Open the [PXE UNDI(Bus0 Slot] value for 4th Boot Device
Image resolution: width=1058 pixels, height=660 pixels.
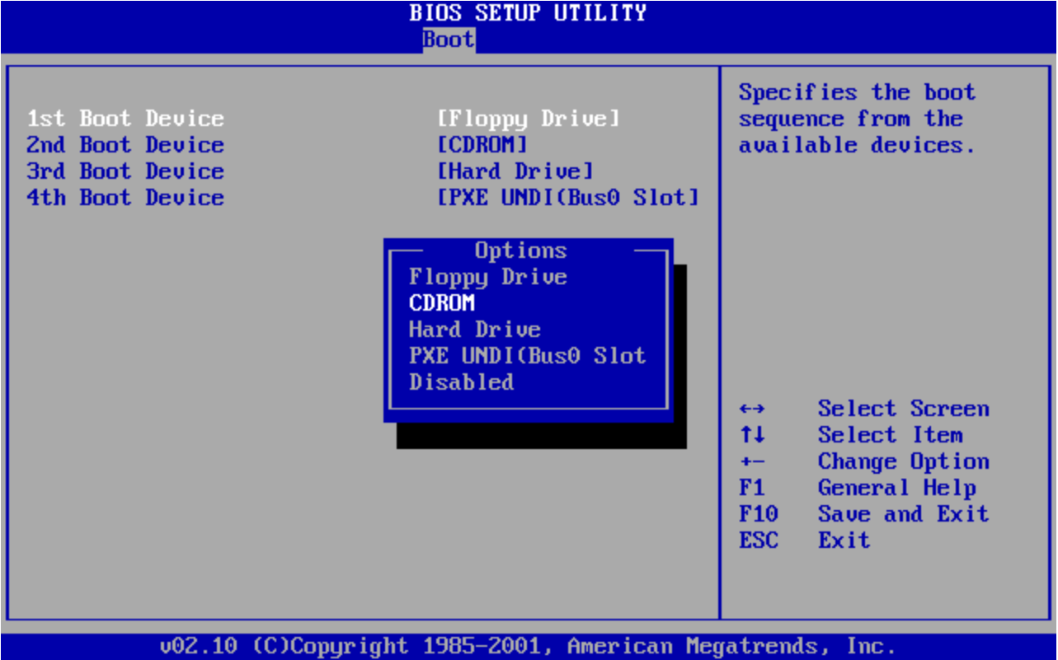[x=567, y=198]
